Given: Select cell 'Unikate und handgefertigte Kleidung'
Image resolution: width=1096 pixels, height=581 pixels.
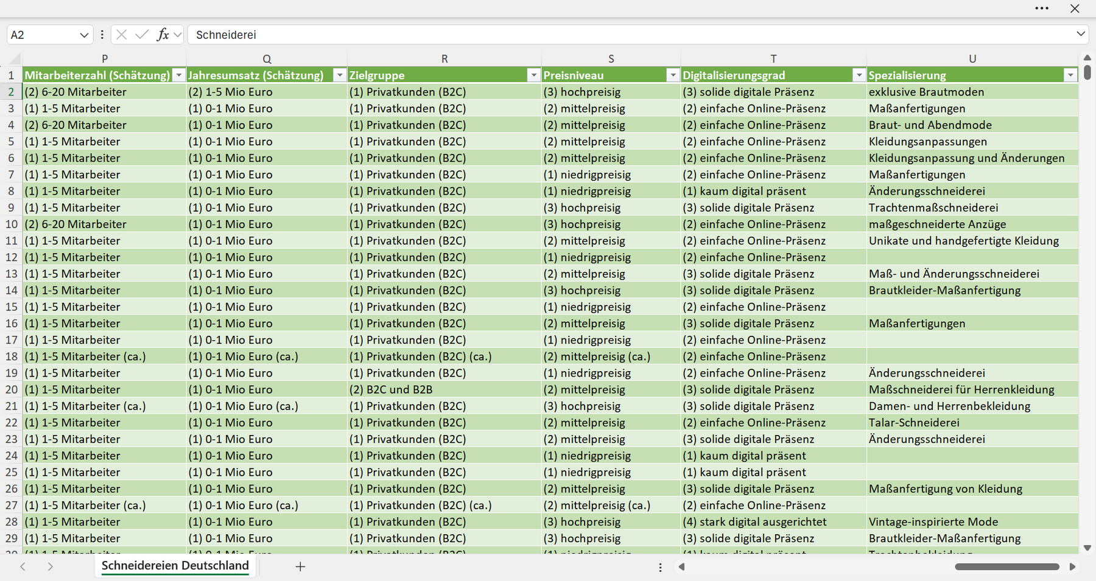Looking at the screenshot, I should [972, 241].
